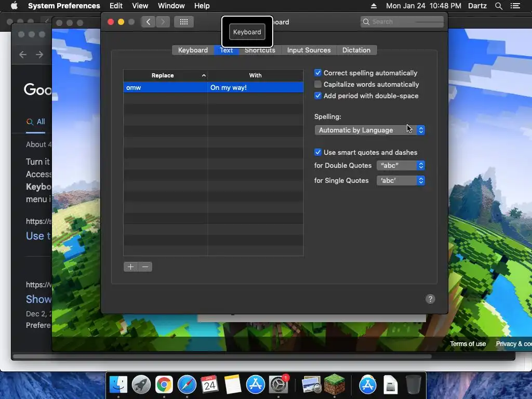Viewport: 532px width, 399px height.
Task: Open the Input Sources tab
Action: click(x=309, y=50)
